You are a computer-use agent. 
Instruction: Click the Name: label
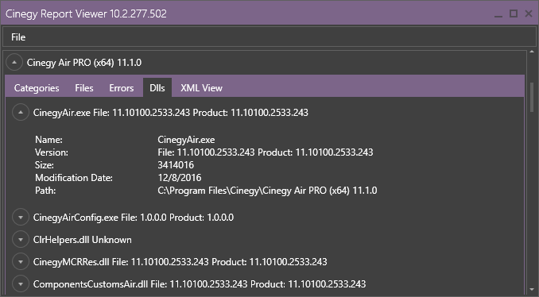(x=48, y=140)
